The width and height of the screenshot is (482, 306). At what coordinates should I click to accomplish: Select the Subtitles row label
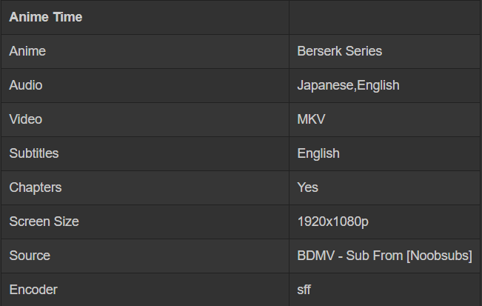tap(34, 153)
